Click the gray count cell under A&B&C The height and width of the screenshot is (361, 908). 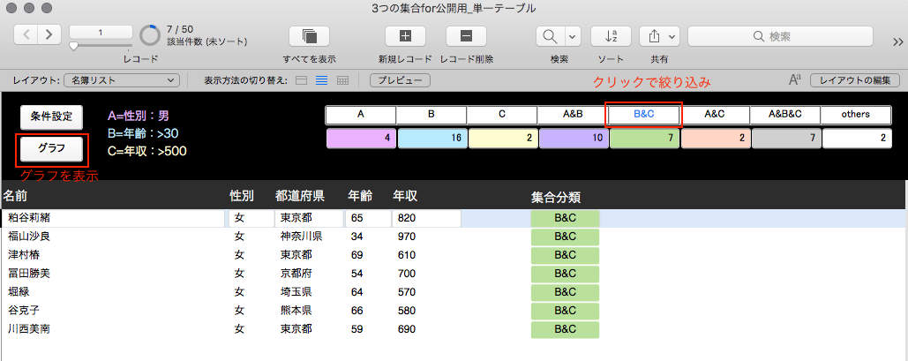[x=786, y=139]
